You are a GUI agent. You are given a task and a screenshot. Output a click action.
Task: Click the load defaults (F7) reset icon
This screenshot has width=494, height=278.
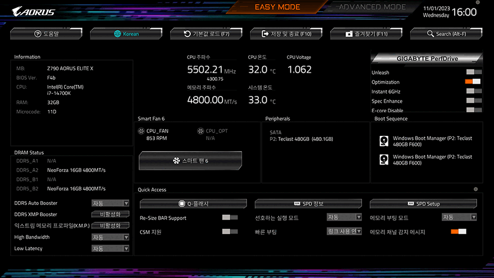click(x=187, y=34)
